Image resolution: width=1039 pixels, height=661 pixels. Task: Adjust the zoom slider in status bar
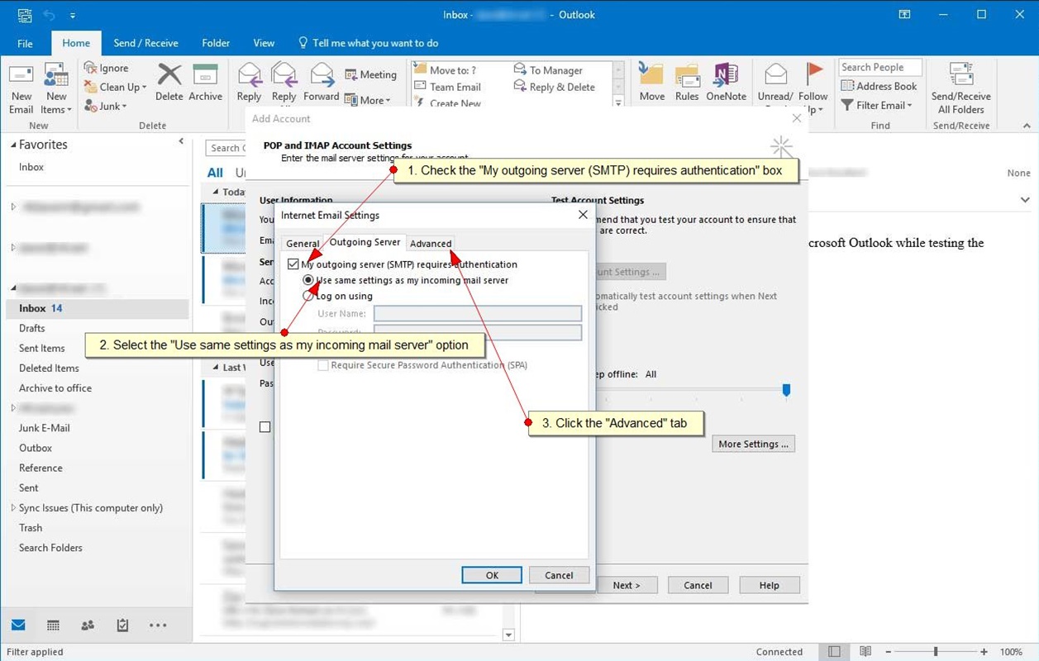pyautogui.click(x=936, y=652)
